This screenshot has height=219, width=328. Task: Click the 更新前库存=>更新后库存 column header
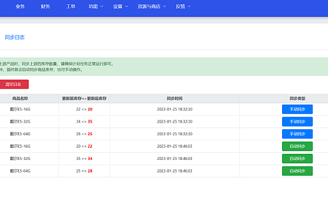coord(84,99)
